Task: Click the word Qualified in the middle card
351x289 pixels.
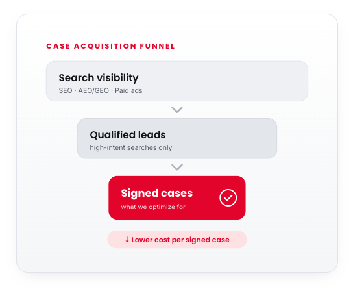Action: coord(113,135)
